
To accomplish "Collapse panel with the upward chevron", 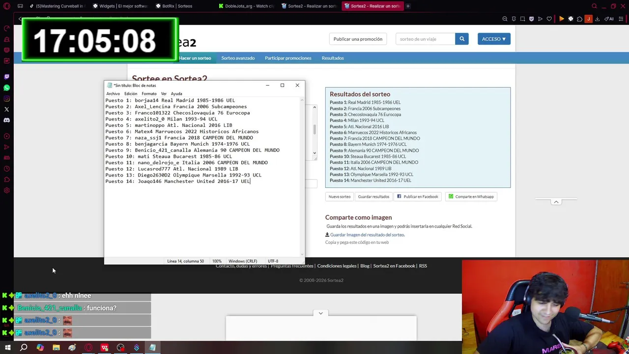I will 556,202.
